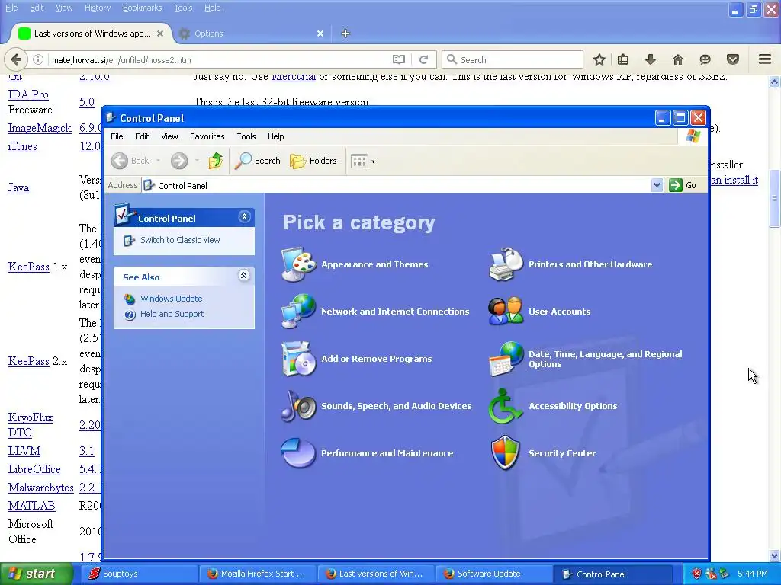Viewport: 781px width, 585px height.
Task: Click Search in Control Panel toolbar
Action: [258, 161]
